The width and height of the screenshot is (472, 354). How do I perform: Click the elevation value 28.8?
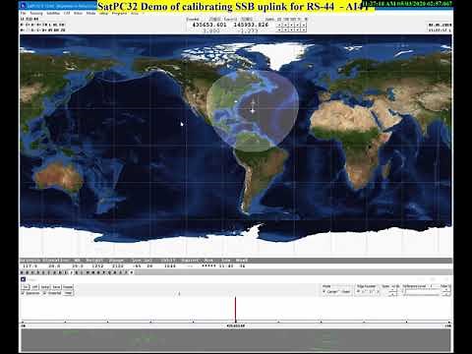pos(54,265)
